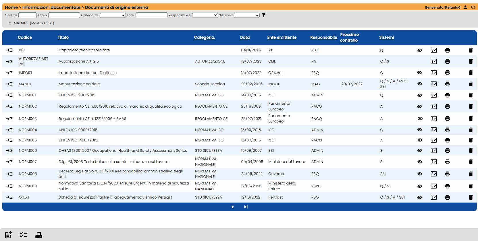
Task: Open the Sistema filter dropdown
Action: pyautogui.click(x=247, y=15)
